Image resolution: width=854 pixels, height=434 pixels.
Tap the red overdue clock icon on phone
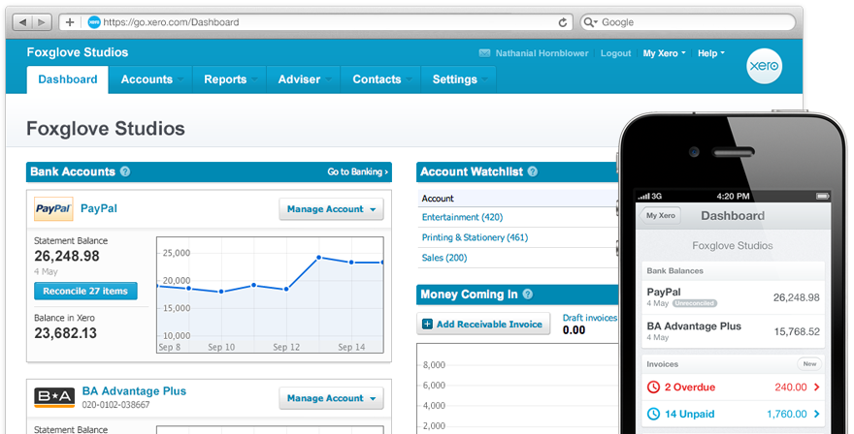coord(653,387)
